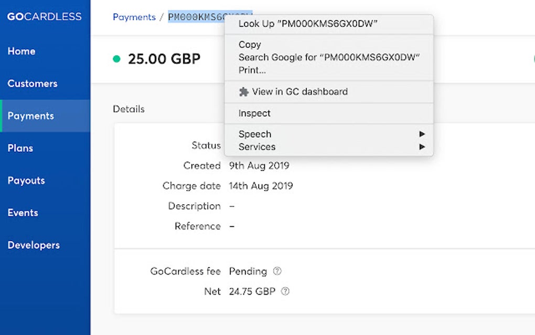Open the help tooltip next to Pending fee

(276, 271)
